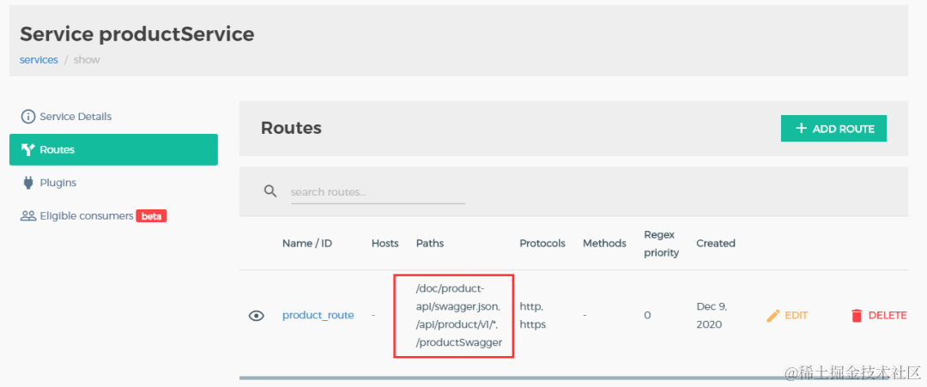The width and height of the screenshot is (927, 387).
Task: Click DELETE for product_route
Action: pos(879,316)
